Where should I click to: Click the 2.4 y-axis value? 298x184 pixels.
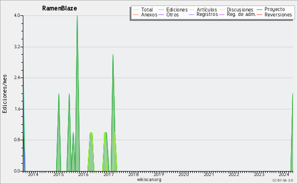tap(17, 78)
